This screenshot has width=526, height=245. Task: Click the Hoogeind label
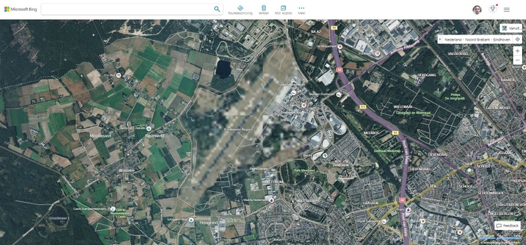[208, 223]
